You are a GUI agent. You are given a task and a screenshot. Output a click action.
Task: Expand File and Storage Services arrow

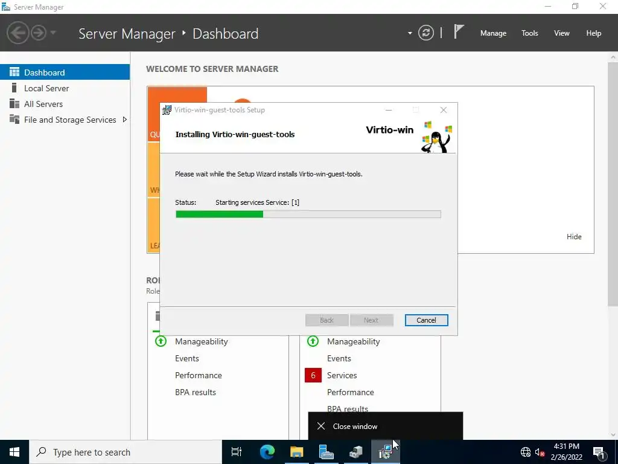[124, 119]
